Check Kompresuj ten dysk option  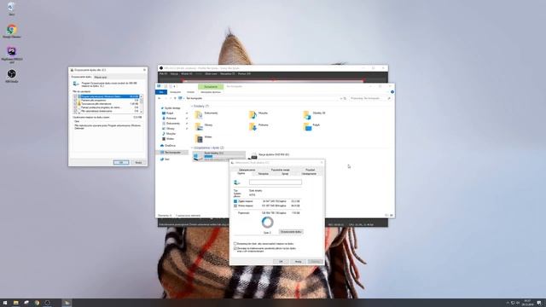pos(235,244)
